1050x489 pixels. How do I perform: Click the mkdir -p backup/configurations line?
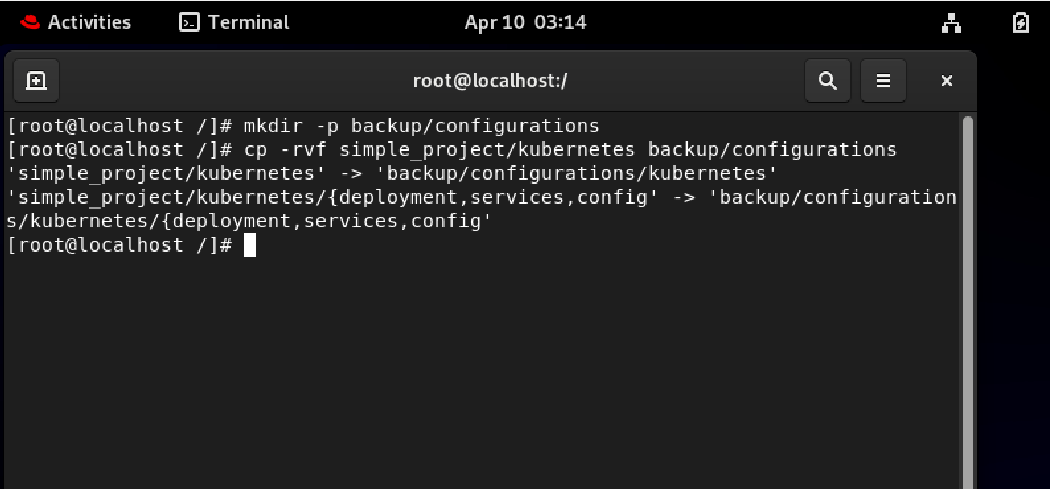coord(303,126)
